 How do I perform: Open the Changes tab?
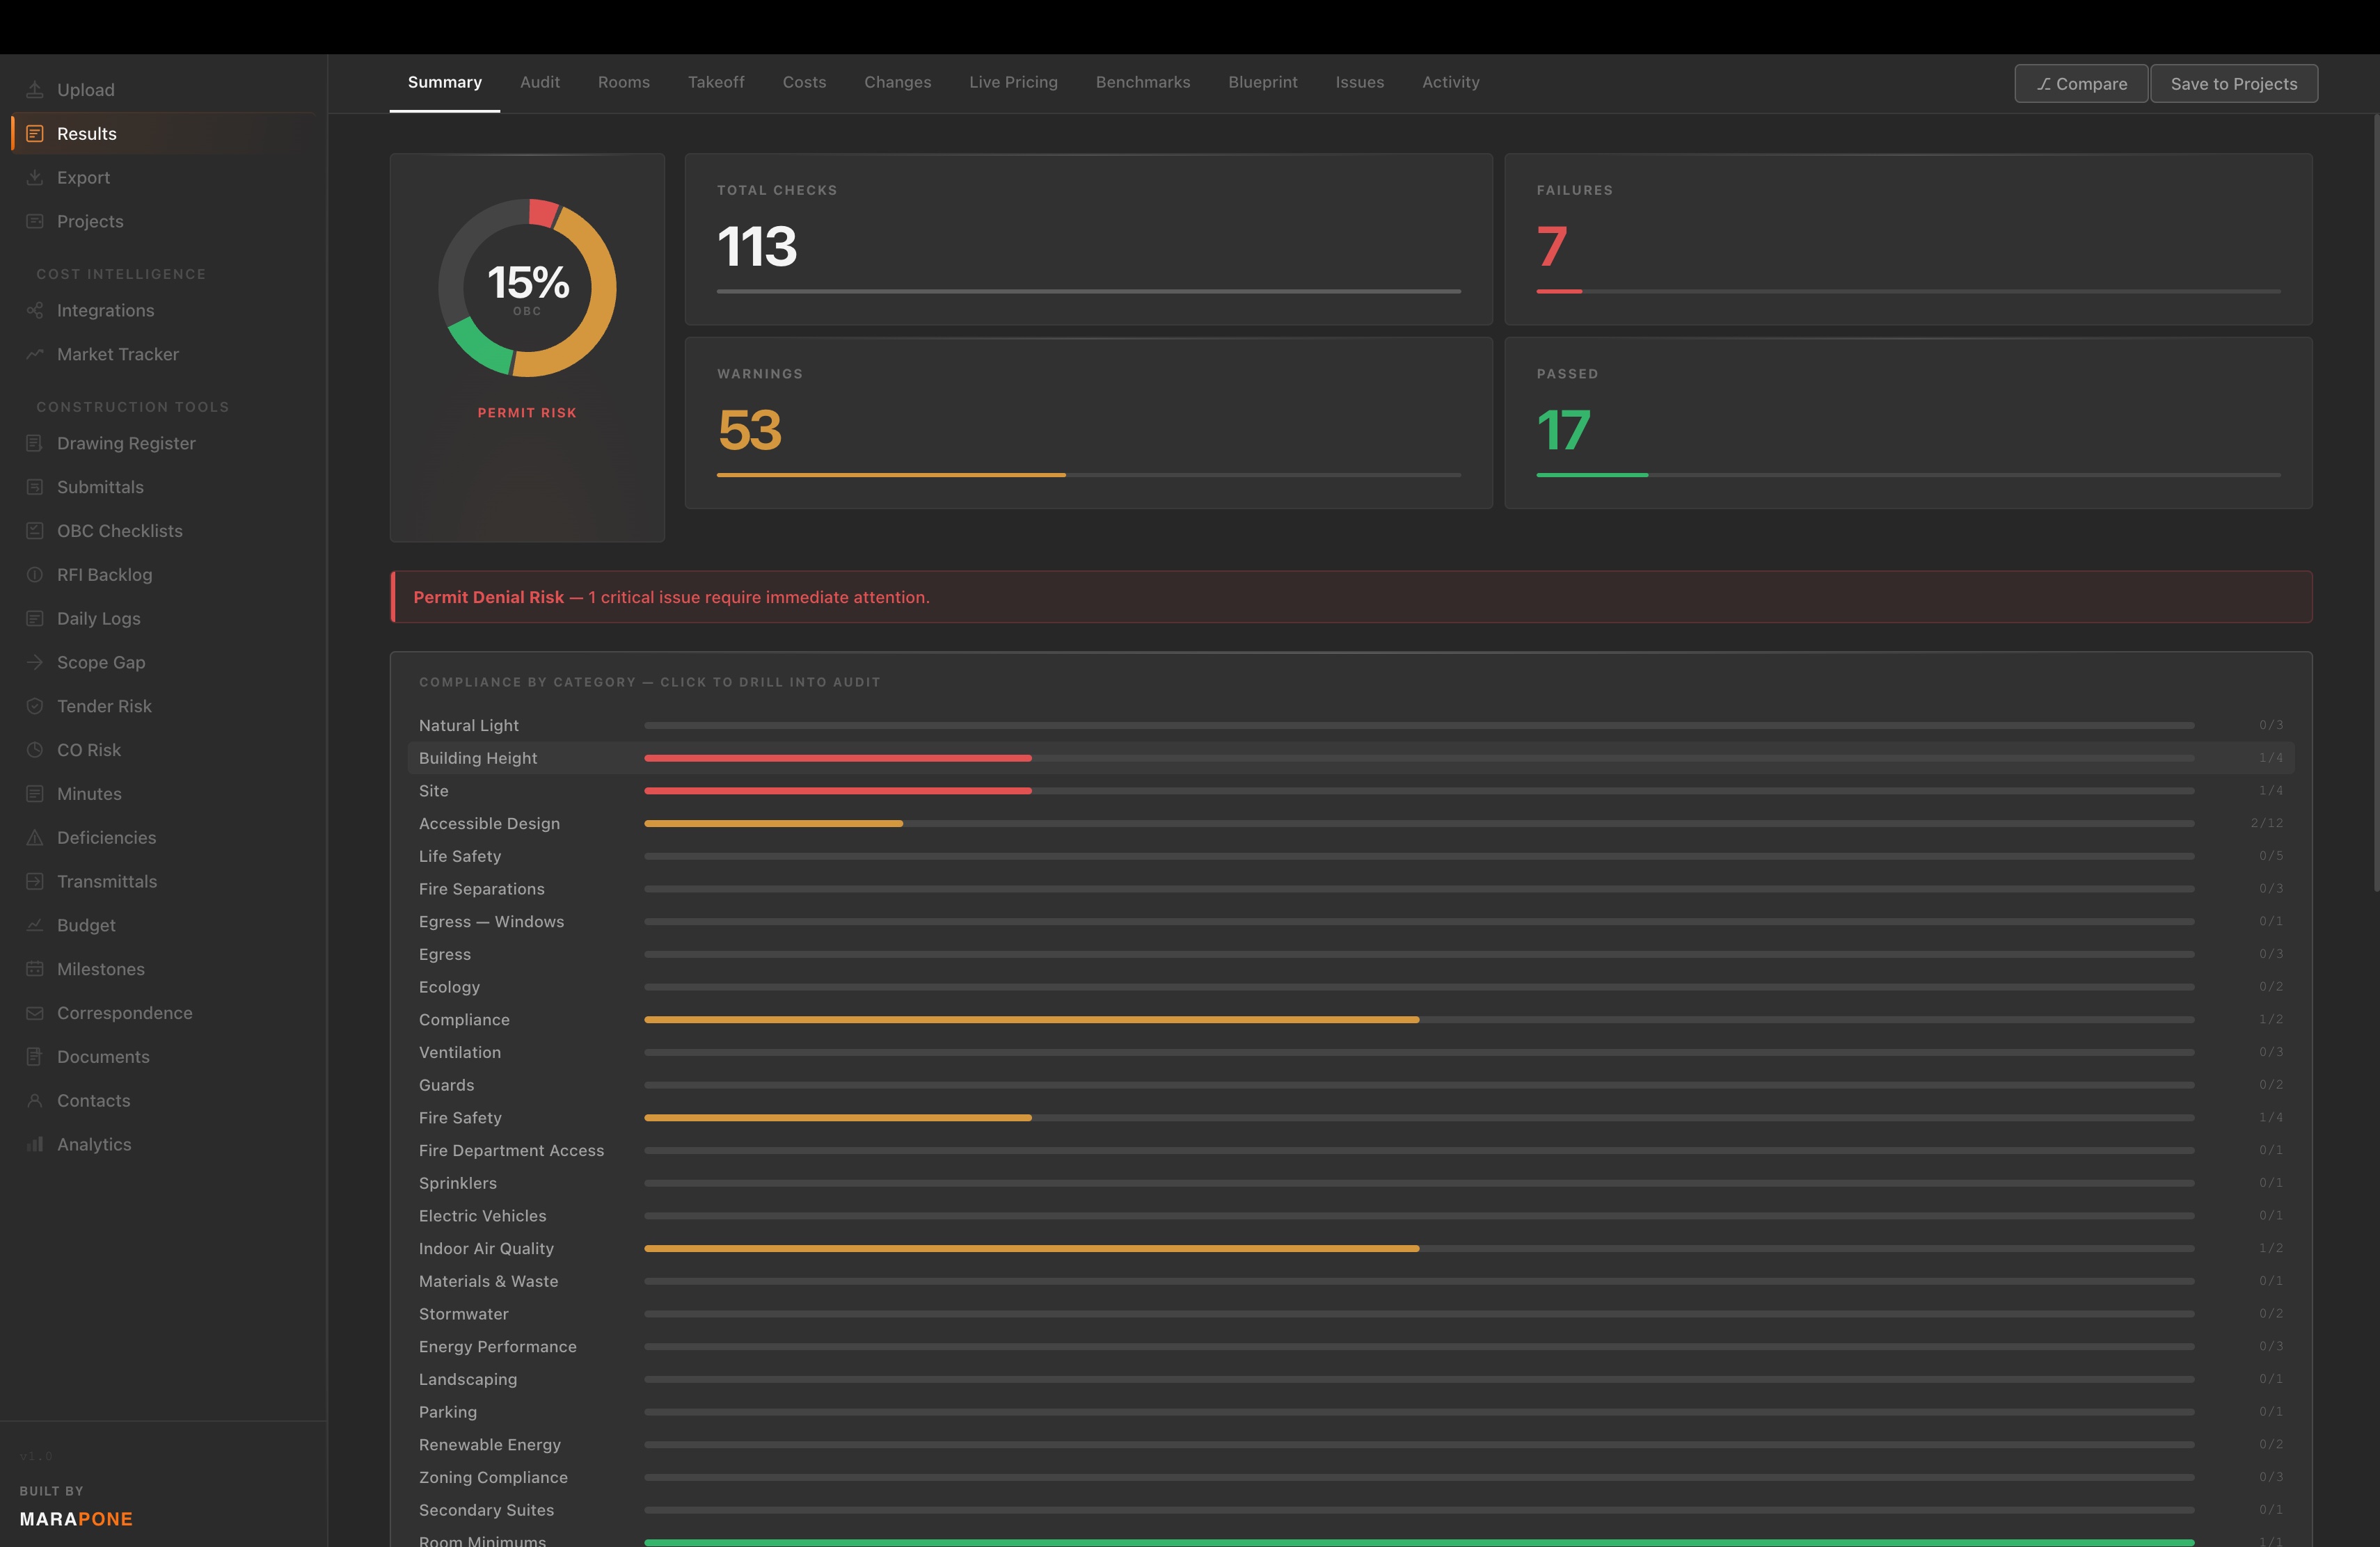point(897,82)
